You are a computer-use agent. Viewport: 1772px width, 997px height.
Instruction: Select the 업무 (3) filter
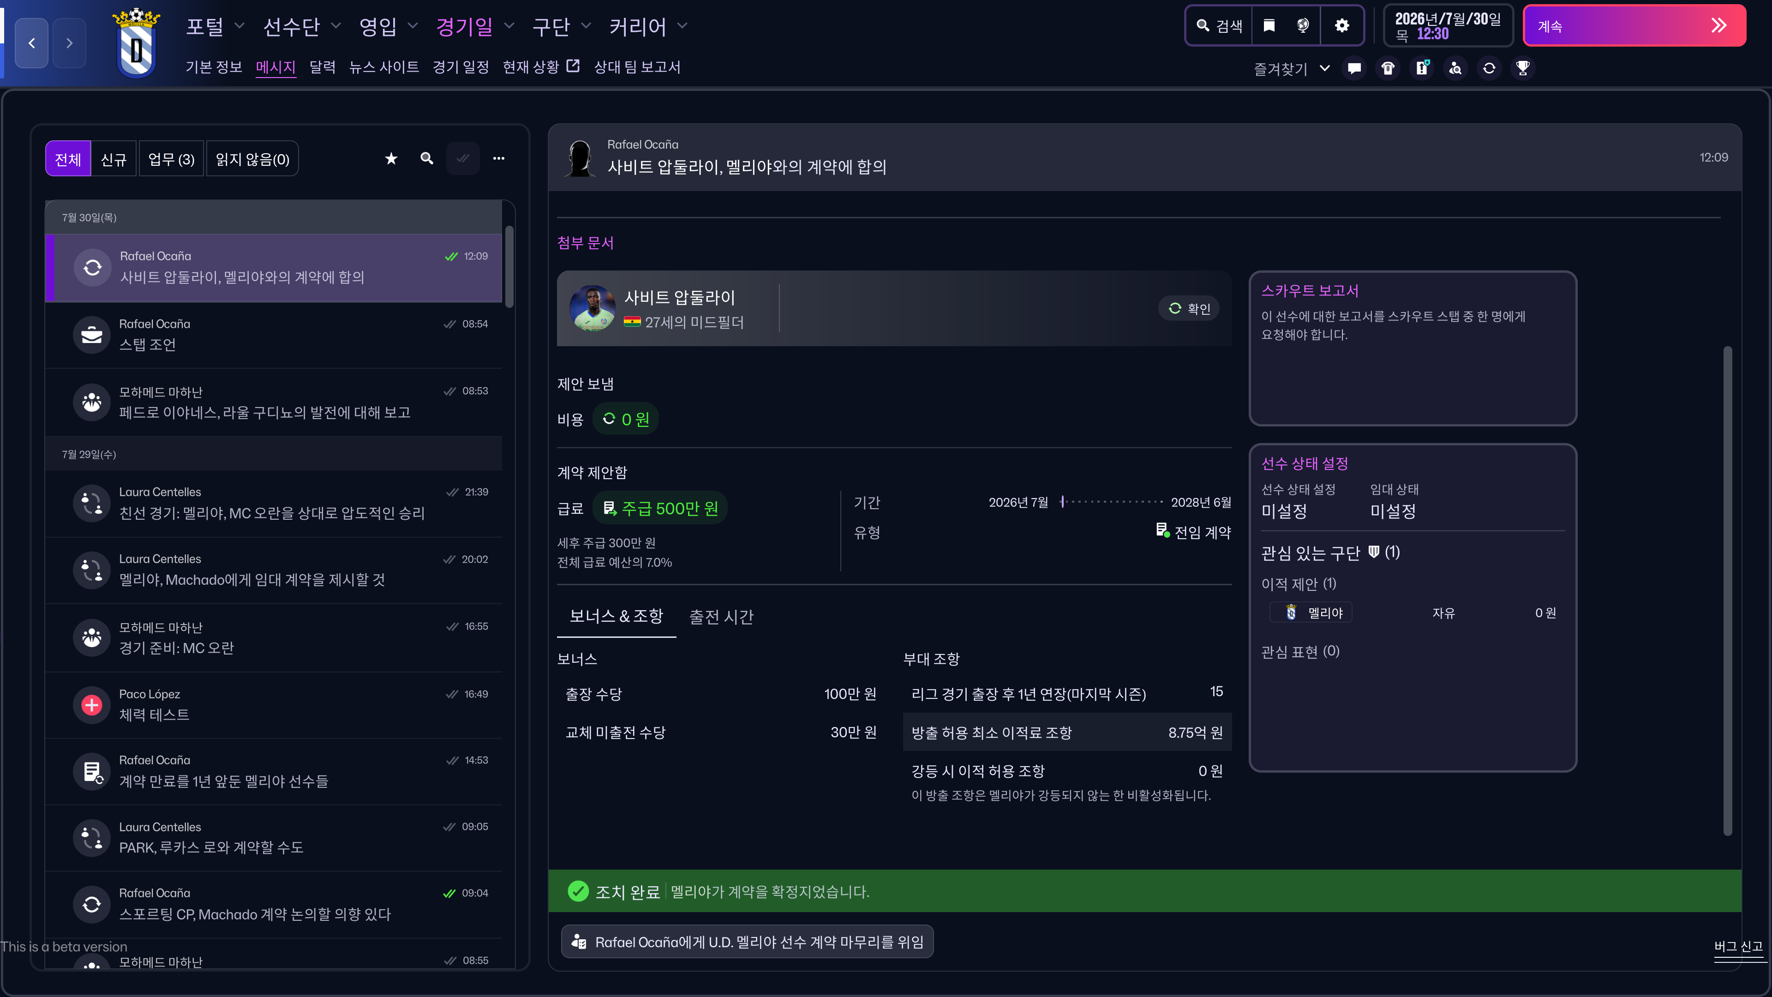coord(171,160)
